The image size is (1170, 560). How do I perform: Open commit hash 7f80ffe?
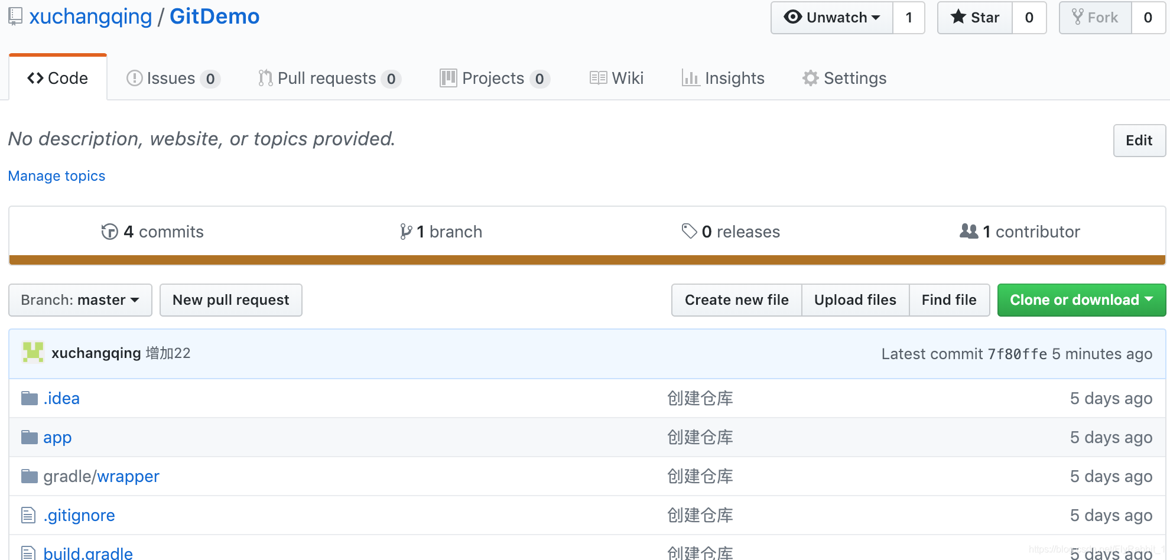coord(1018,354)
